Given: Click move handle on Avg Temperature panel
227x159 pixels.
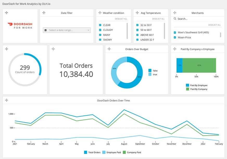Looking at the screenshot, I should [137, 13].
